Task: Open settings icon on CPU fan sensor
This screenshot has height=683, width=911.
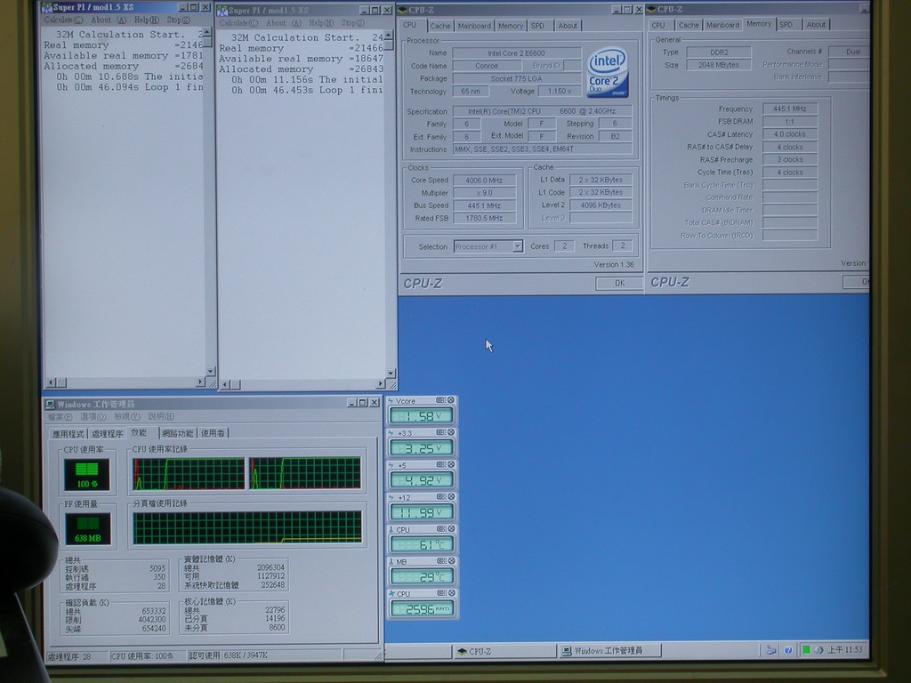Action: (441, 593)
